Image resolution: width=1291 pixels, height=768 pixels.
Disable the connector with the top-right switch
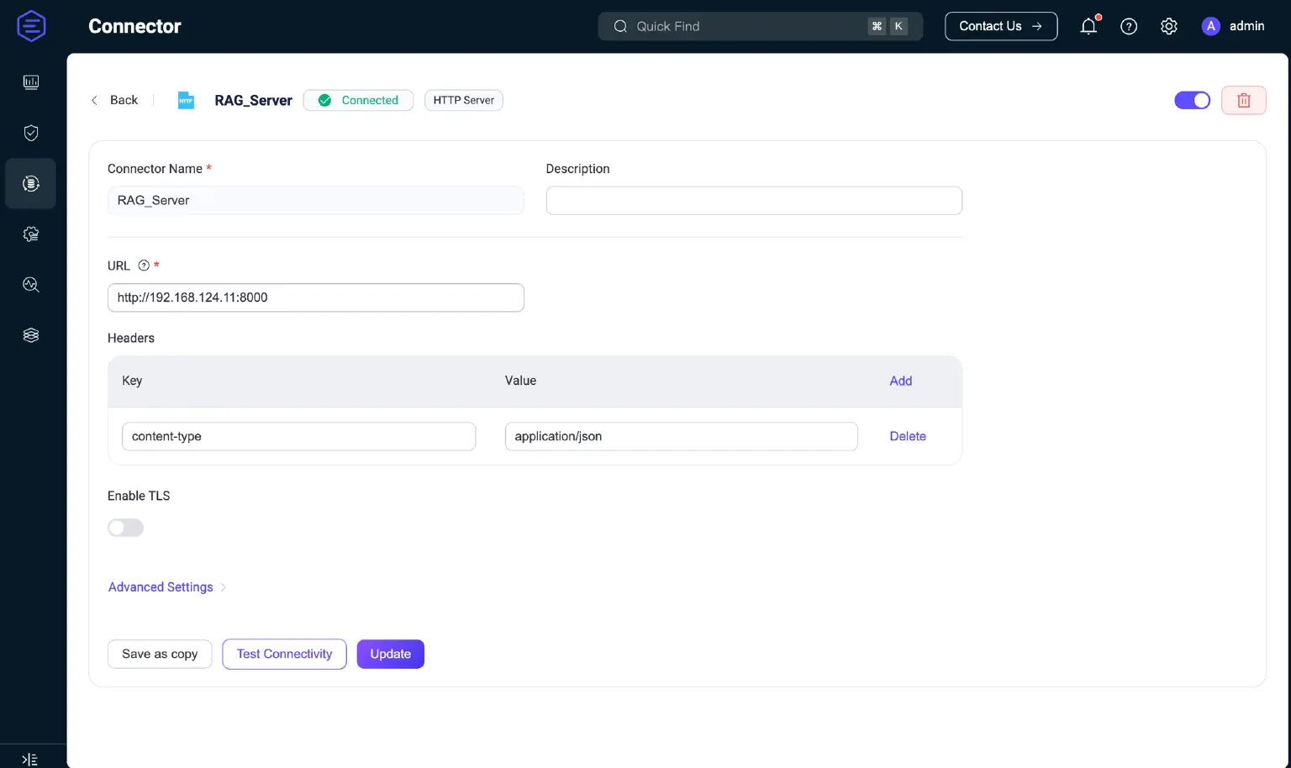click(x=1192, y=100)
